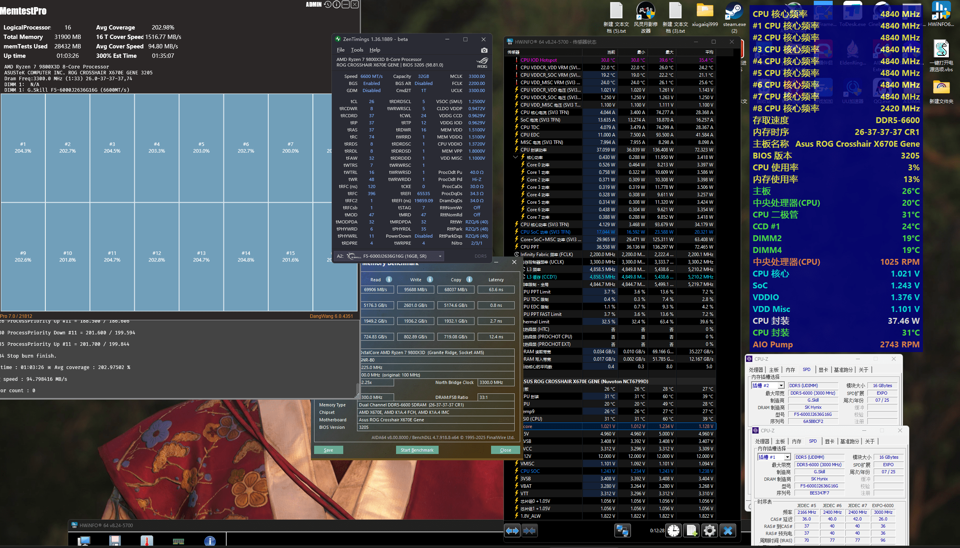Switch to the CPU-Z 内存 tab
This screenshot has width=960, height=548.
(x=790, y=370)
